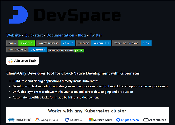This screenshot has width=175, height=125.
Task: Open the Quickstart link
Action: coord(34,35)
